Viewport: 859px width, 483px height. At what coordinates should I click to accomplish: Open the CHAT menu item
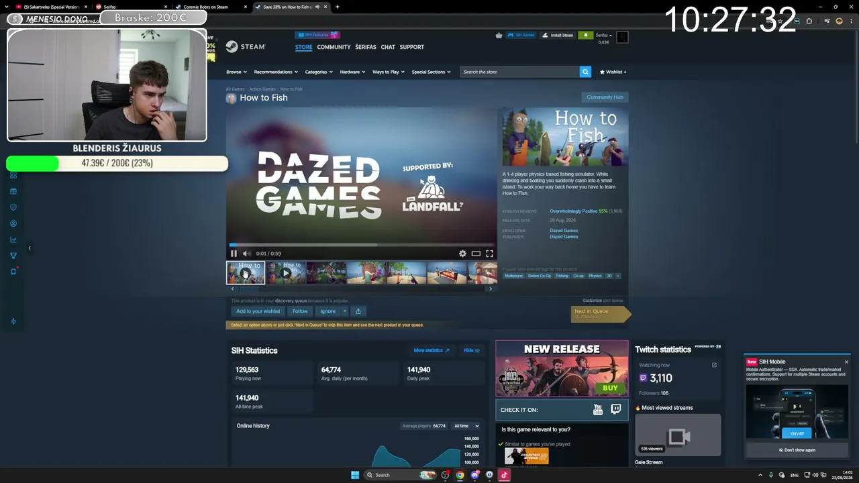(388, 47)
